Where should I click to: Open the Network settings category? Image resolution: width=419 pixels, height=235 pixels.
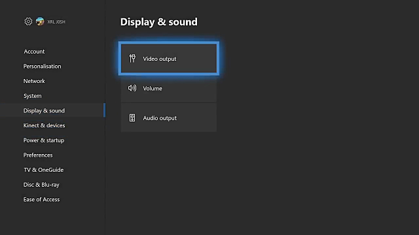pyautogui.click(x=34, y=81)
